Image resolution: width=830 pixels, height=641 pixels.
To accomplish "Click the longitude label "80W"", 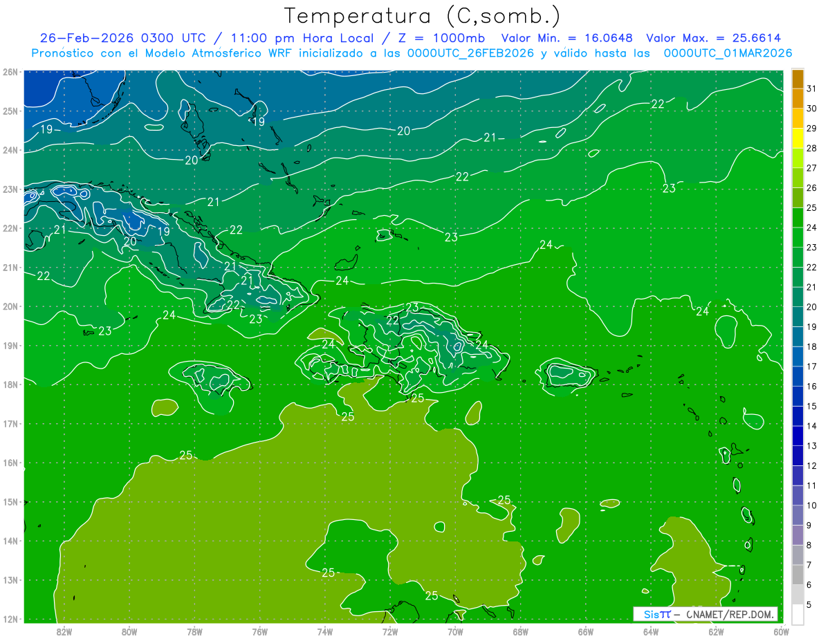I will pyautogui.click(x=129, y=631).
